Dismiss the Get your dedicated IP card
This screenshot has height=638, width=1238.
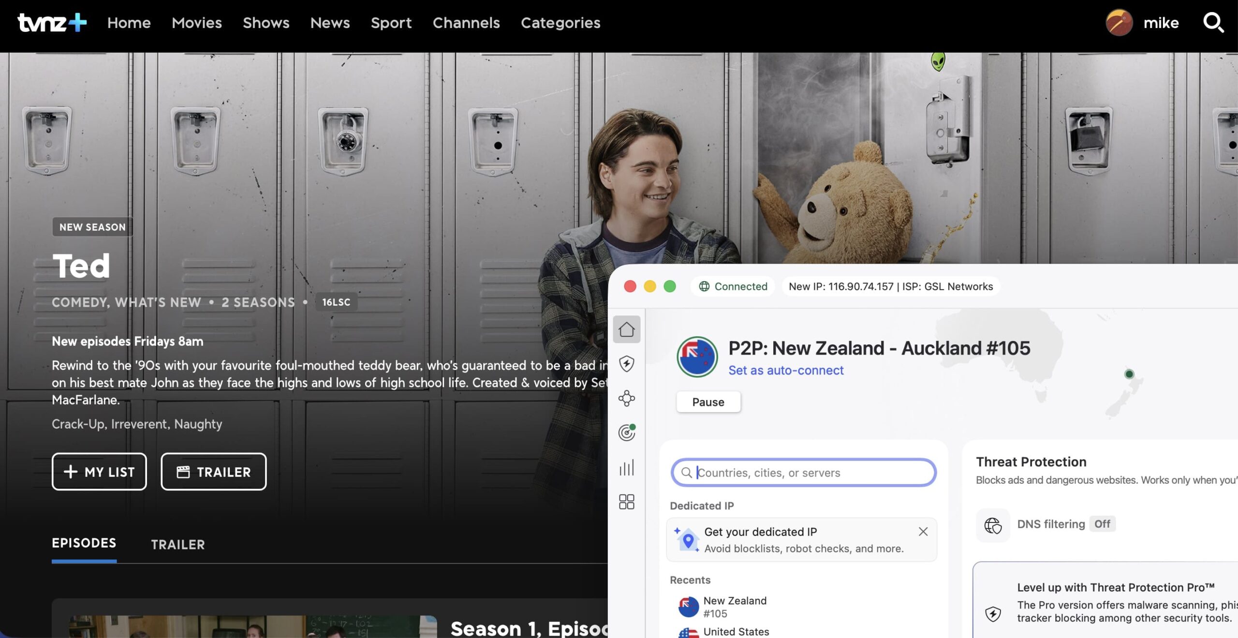coord(923,532)
